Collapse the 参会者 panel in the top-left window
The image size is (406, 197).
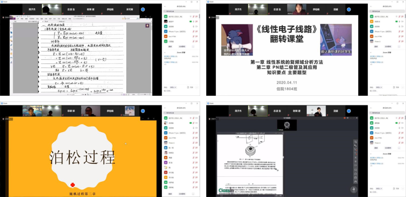pos(164,7)
